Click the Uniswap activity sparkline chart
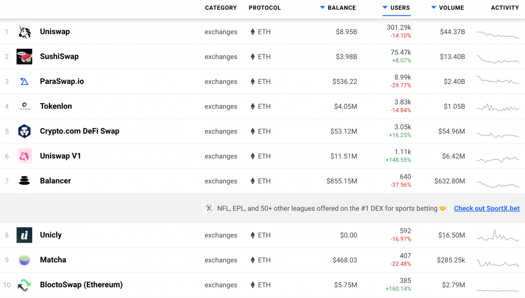525x298 pixels. (498, 34)
